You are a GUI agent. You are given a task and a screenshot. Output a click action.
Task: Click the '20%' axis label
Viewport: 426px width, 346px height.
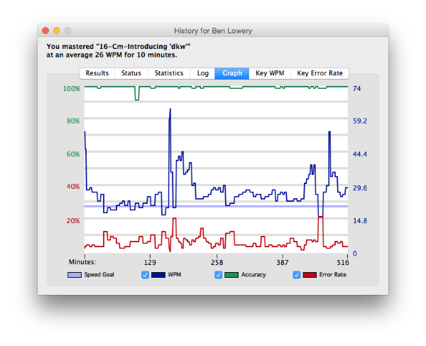pyautogui.click(x=73, y=221)
